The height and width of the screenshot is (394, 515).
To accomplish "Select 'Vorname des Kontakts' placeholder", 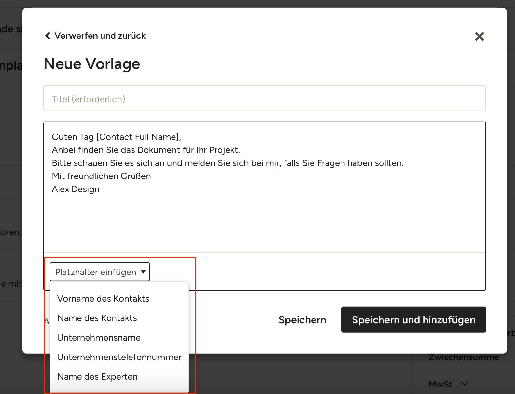I will point(103,299).
